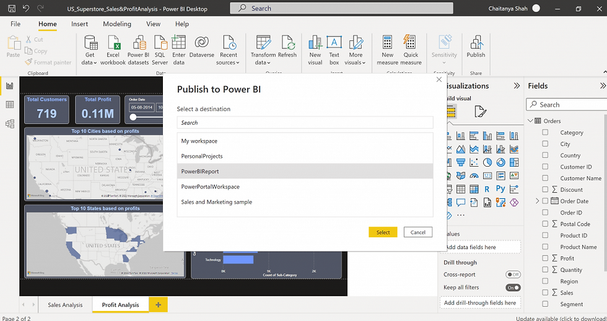607x321 pixels.
Task: Check the Category field checkbox
Action: [545, 133]
